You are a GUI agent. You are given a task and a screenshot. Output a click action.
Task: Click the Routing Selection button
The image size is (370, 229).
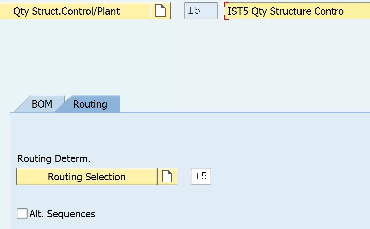coord(87,176)
